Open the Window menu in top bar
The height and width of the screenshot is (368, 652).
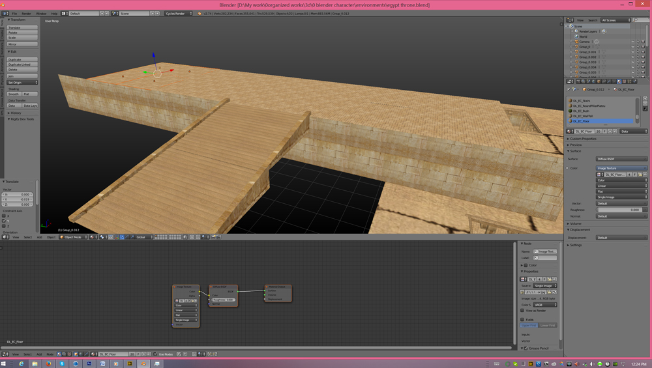pos(40,13)
